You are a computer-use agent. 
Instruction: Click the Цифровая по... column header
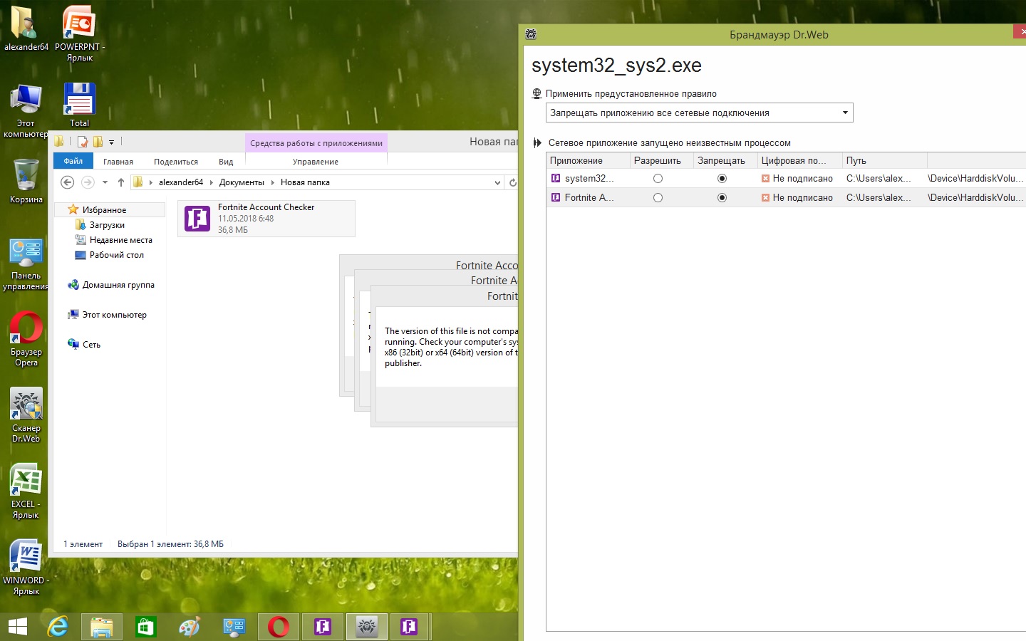(x=799, y=160)
